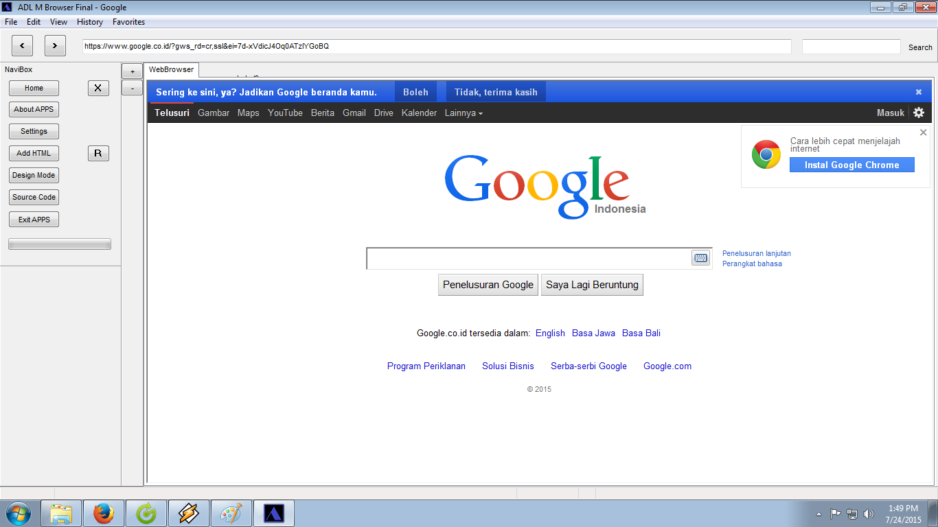The image size is (938, 527).
Task: Open the on-screen keyboard icon in search box
Action: point(700,258)
